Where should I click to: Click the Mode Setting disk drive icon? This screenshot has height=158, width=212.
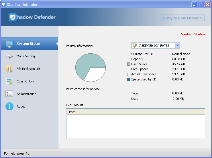tap(9, 56)
